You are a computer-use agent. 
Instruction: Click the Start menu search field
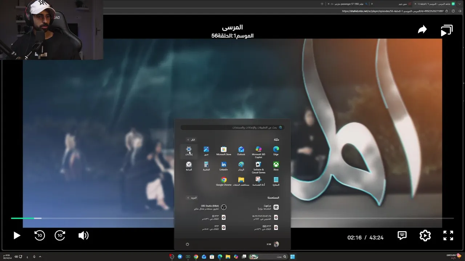click(x=232, y=127)
